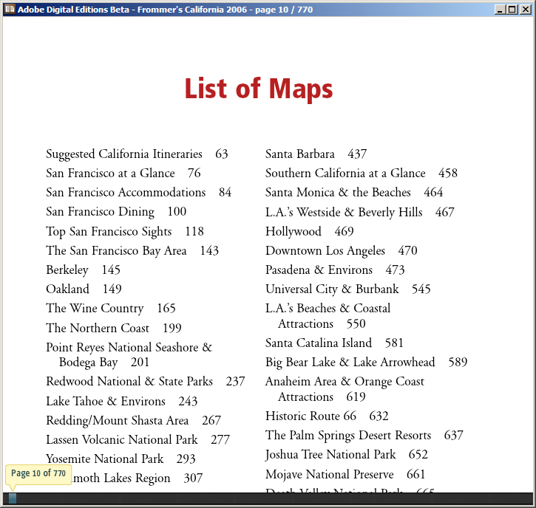
Task: Click 'Santa Barbara 437' entry
Action: coord(316,154)
